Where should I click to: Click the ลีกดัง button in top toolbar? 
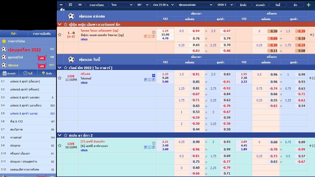tap(243, 5)
